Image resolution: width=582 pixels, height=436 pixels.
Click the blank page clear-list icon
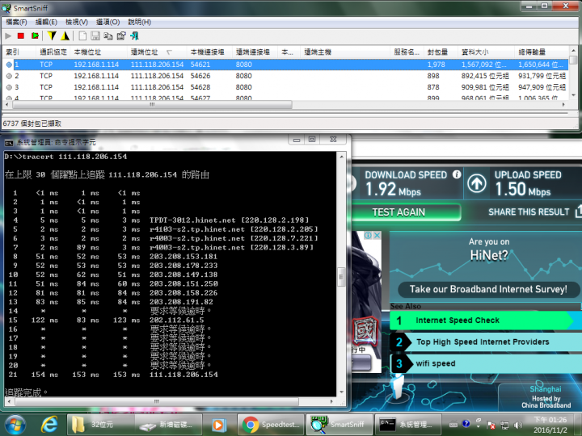point(82,36)
